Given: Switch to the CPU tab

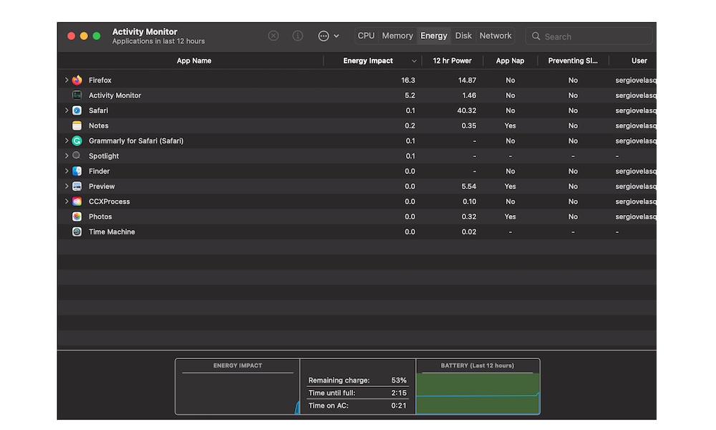Looking at the screenshot, I should pyautogui.click(x=366, y=36).
